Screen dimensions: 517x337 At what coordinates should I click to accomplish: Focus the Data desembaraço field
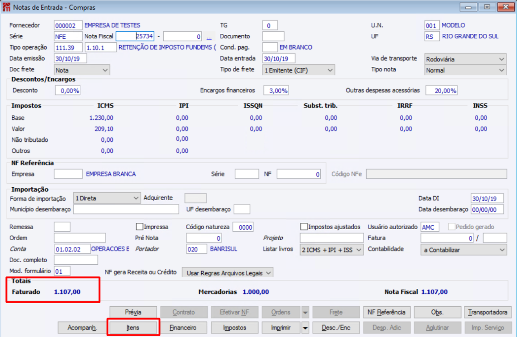pyautogui.click(x=487, y=209)
